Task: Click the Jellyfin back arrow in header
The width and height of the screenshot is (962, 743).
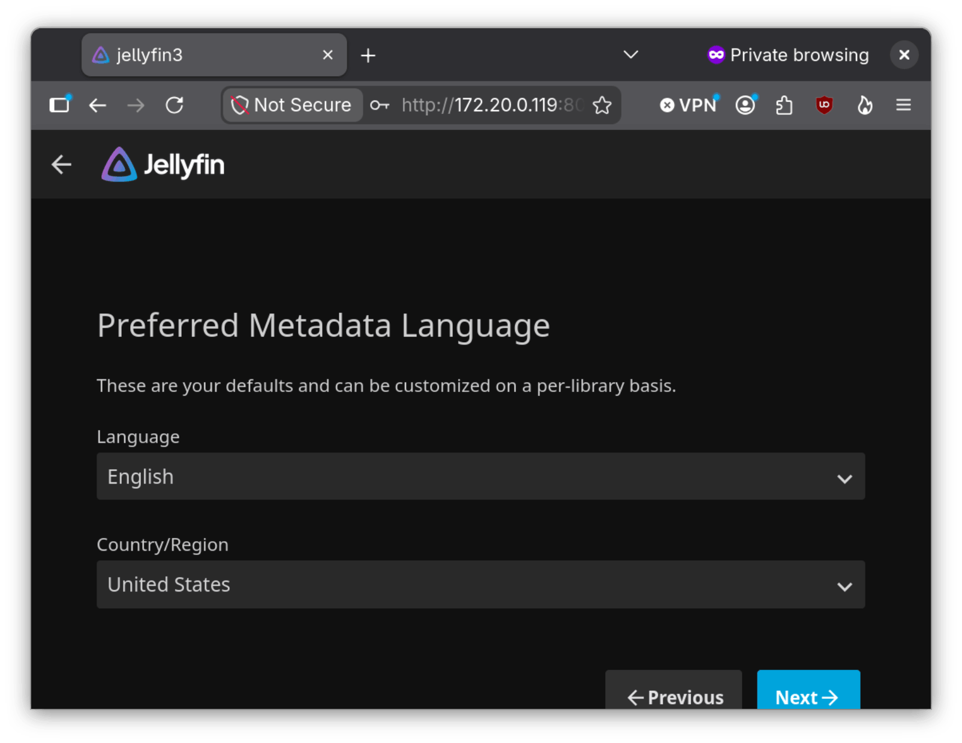Action: click(x=61, y=164)
